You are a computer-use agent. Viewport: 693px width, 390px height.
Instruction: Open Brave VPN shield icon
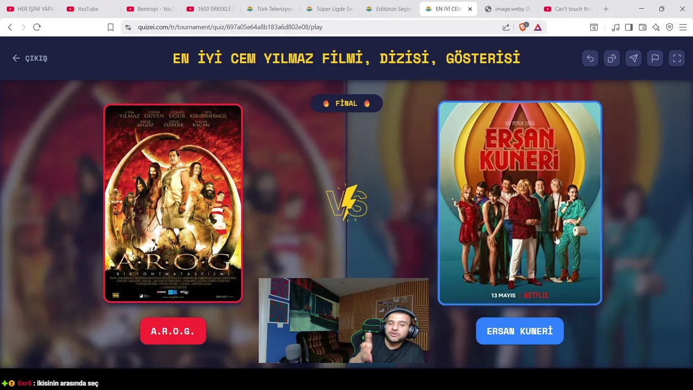[x=670, y=27]
